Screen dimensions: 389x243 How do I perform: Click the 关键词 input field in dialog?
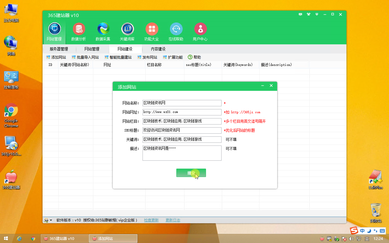[x=182, y=139]
